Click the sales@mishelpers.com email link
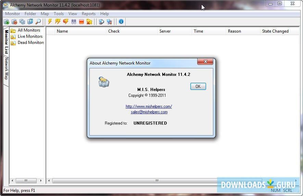303x196 pixels. [149, 112]
